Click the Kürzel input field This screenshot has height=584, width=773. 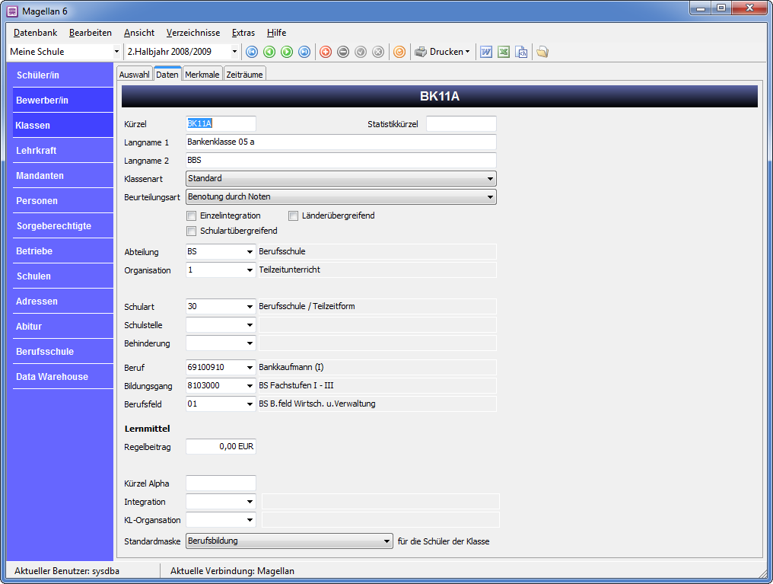221,124
